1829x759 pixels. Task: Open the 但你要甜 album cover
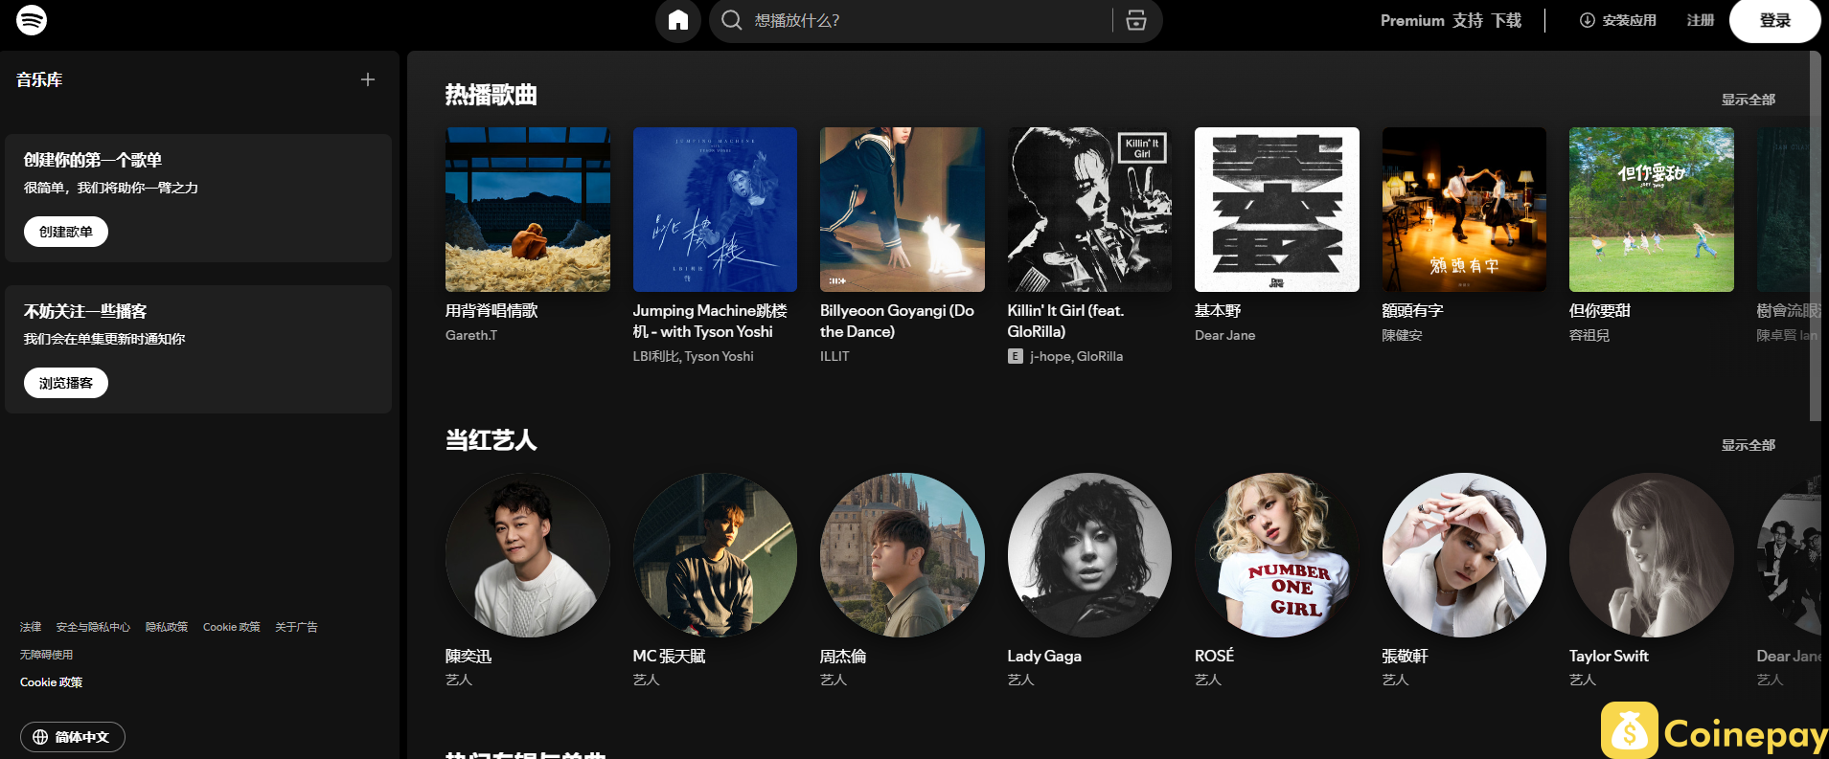click(1652, 210)
